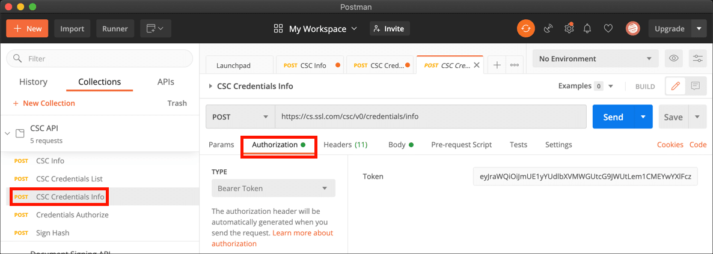Switch to comments mode icon
This screenshot has width=713, height=254.
click(x=696, y=86)
